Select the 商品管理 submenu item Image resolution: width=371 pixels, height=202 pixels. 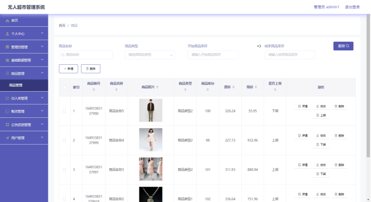(24, 85)
